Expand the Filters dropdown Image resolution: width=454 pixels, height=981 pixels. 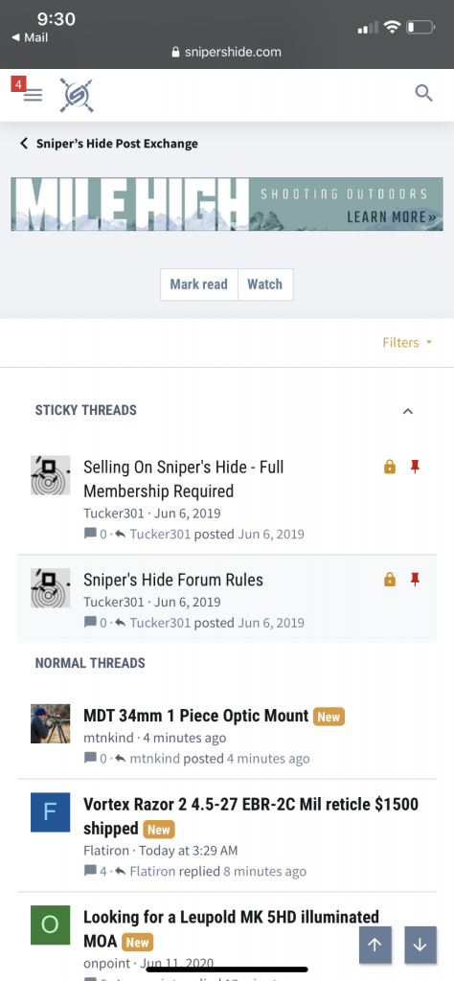(x=407, y=342)
